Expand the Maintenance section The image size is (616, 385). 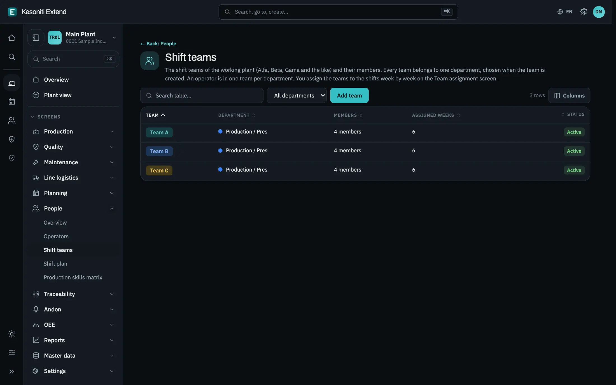(x=73, y=162)
